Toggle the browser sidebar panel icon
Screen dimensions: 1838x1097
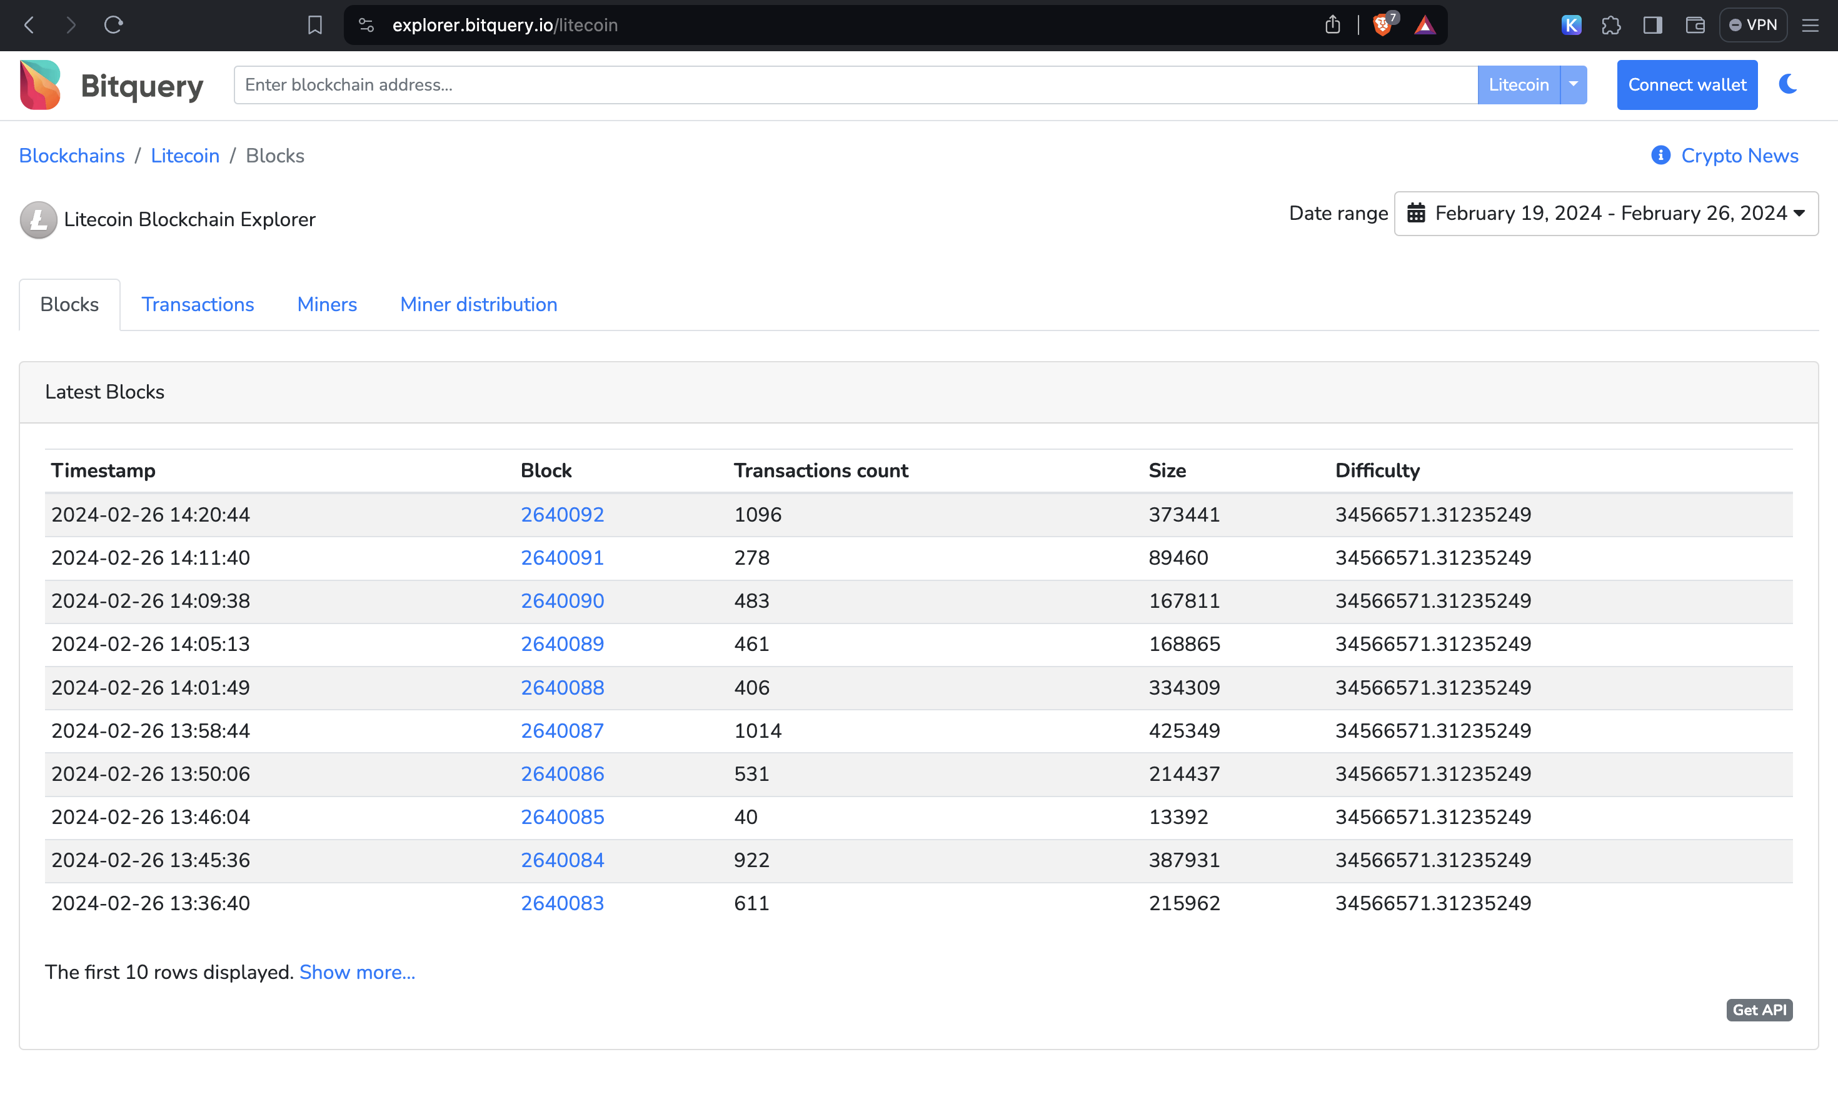point(1653,25)
